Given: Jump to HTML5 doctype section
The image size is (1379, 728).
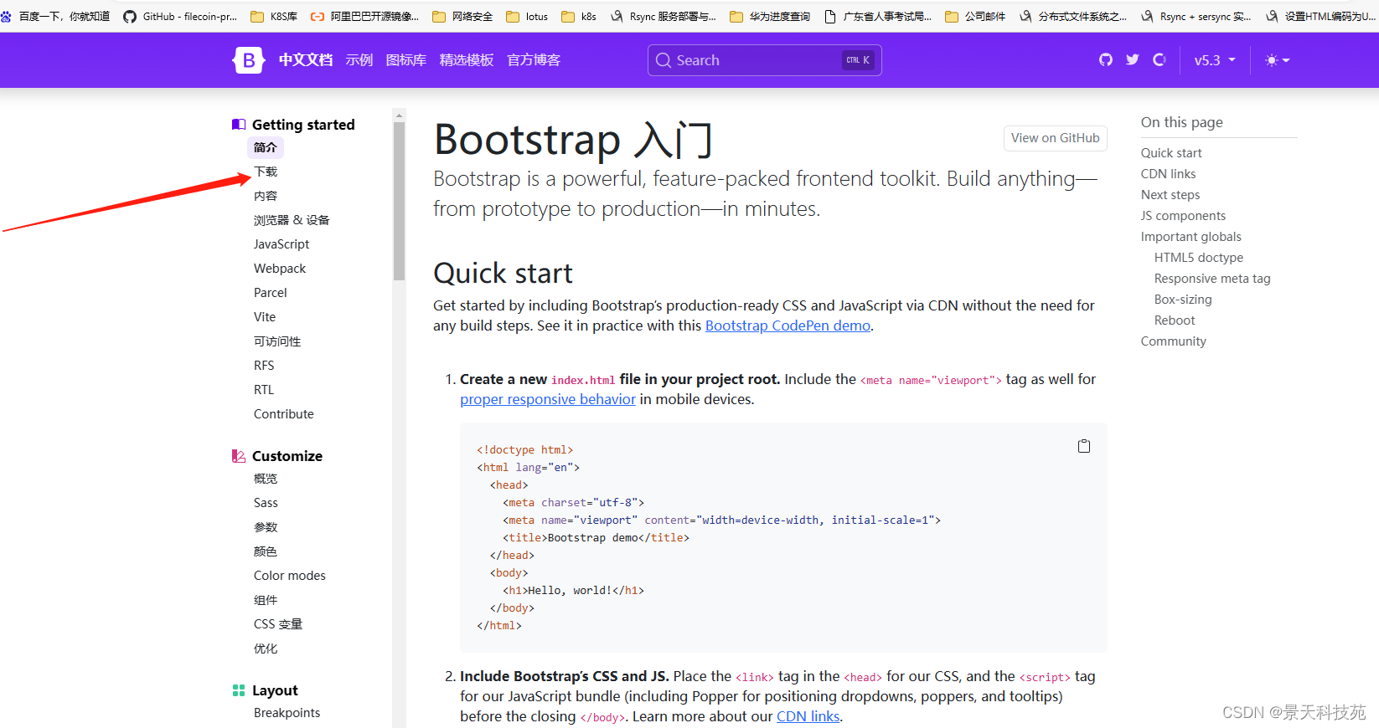Looking at the screenshot, I should coord(1199,258).
